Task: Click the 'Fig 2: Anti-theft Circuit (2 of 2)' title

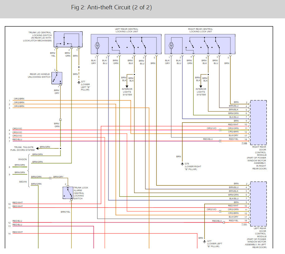Action: (x=111, y=7)
